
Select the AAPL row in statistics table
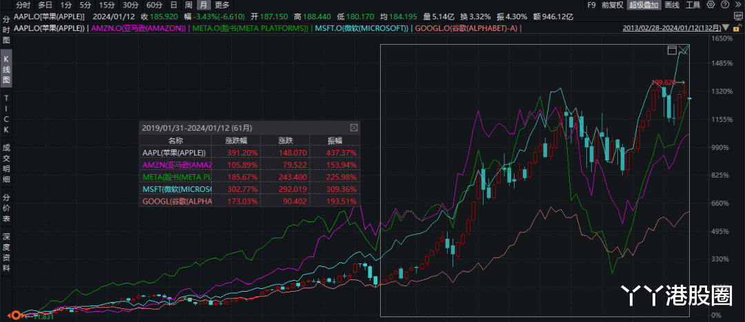pyautogui.click(x=250, y=152)
